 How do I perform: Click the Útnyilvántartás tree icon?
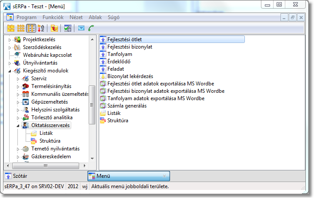coord(17,63)
